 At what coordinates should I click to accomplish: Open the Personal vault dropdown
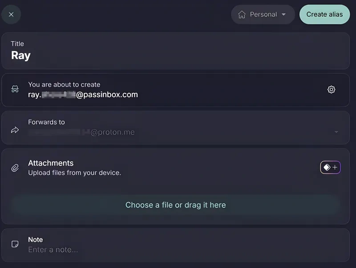pyautogui.click(x=263, y=14)
